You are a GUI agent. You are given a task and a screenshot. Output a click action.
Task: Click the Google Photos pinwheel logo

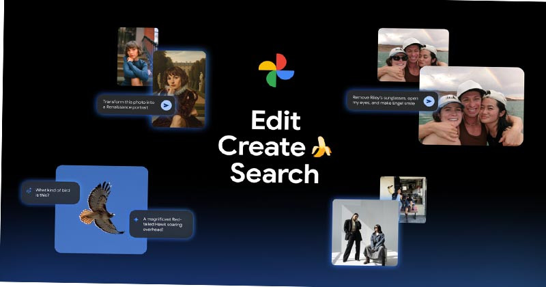[x=276, y=70]
